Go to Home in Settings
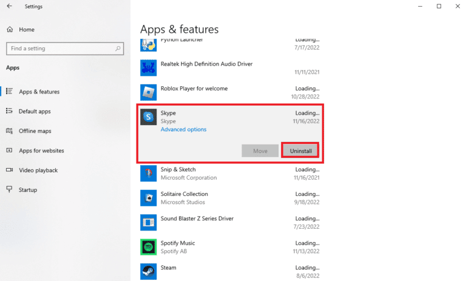The image size is (466, 281). tap(27, 30)
